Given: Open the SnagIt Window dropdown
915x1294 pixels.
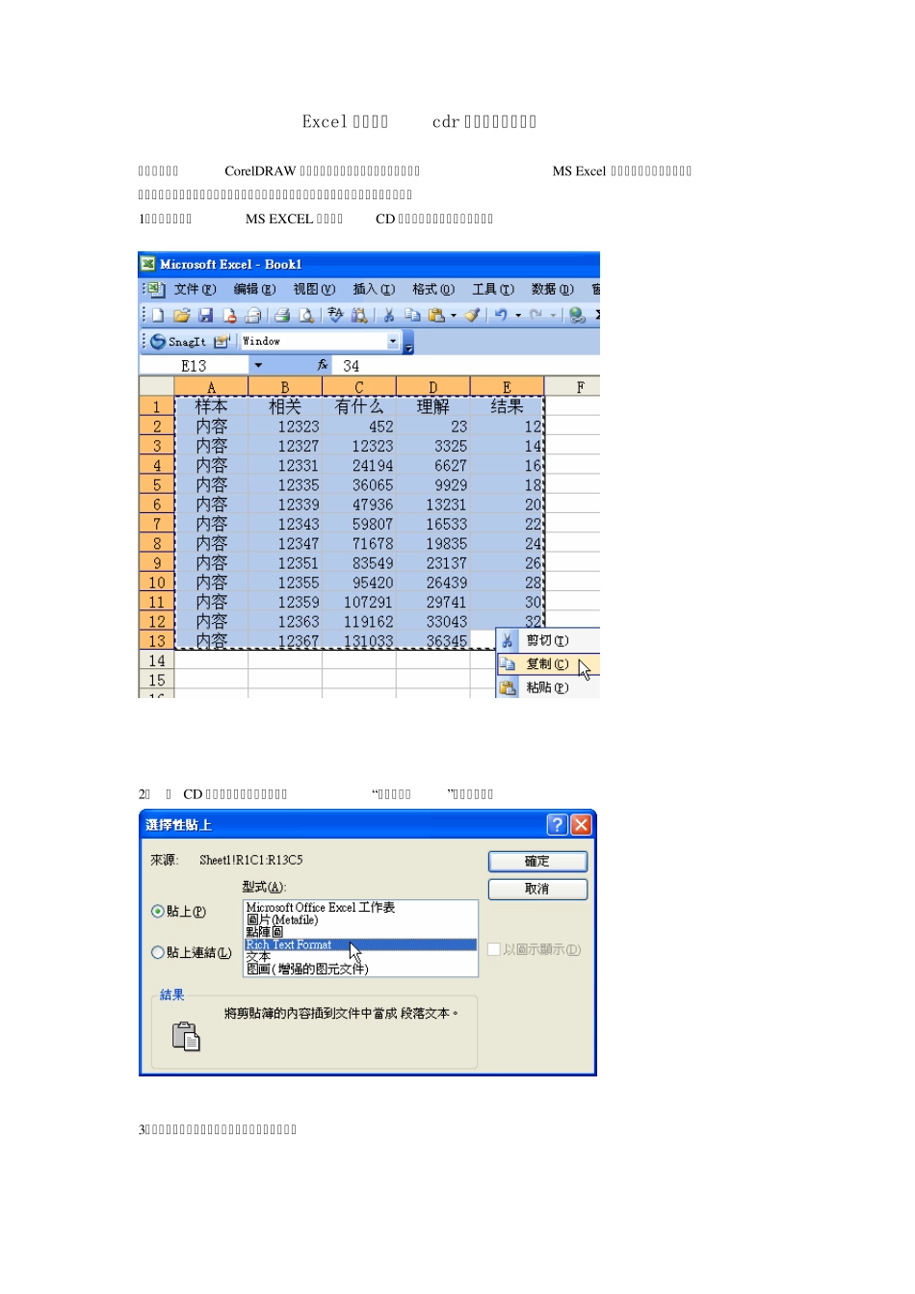Looking at the screenshot, I should (393, 342).
